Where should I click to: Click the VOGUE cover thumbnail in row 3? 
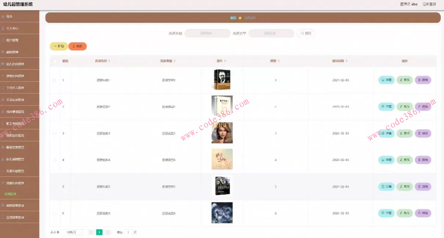coord(222,133)
